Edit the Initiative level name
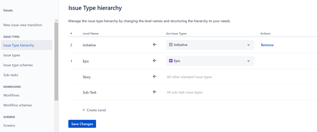Viewport: 317px width, 132px height. click(x=89, y=45)
